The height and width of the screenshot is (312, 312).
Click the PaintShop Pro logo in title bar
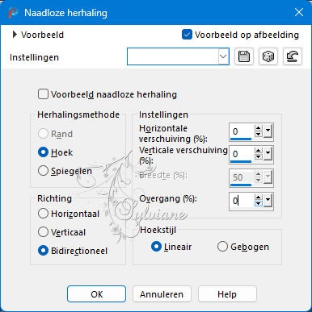pyautogui.click(x=13, y=13)
